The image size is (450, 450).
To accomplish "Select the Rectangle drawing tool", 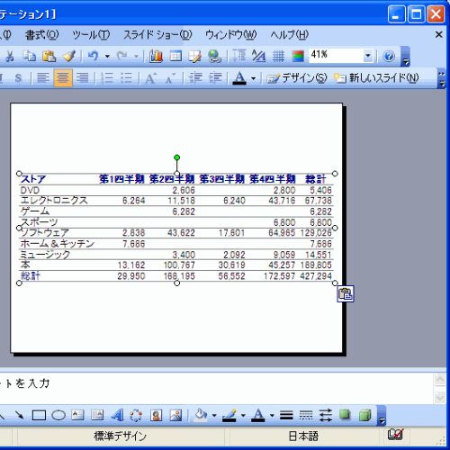I will (x=39, y=415).
